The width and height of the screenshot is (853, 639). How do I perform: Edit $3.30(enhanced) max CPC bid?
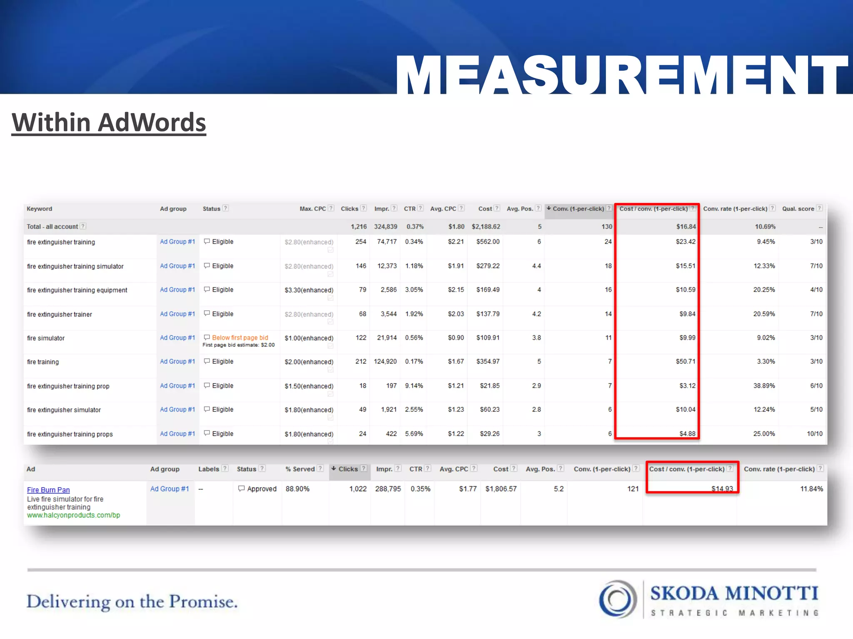[309, 290]
